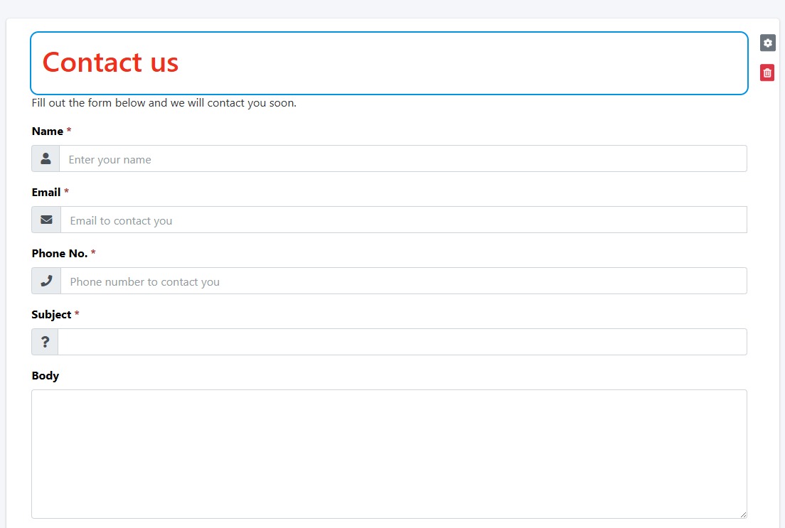Click the phone handset icon
The width and height of the screenshot is (785, 528).
tap(46, 281)
